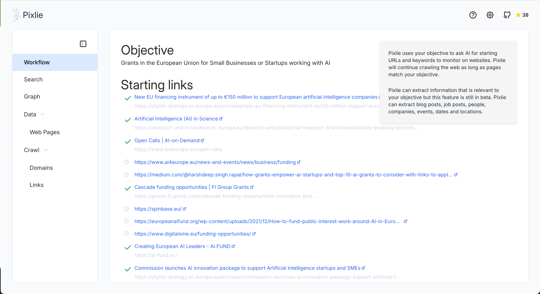Click the Starting links heading

pyautogui.click(x=157, y=85)
